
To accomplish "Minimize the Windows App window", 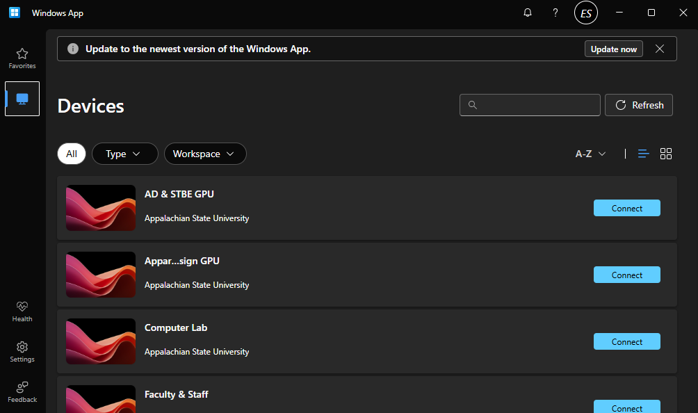I will tap(619, 13).
